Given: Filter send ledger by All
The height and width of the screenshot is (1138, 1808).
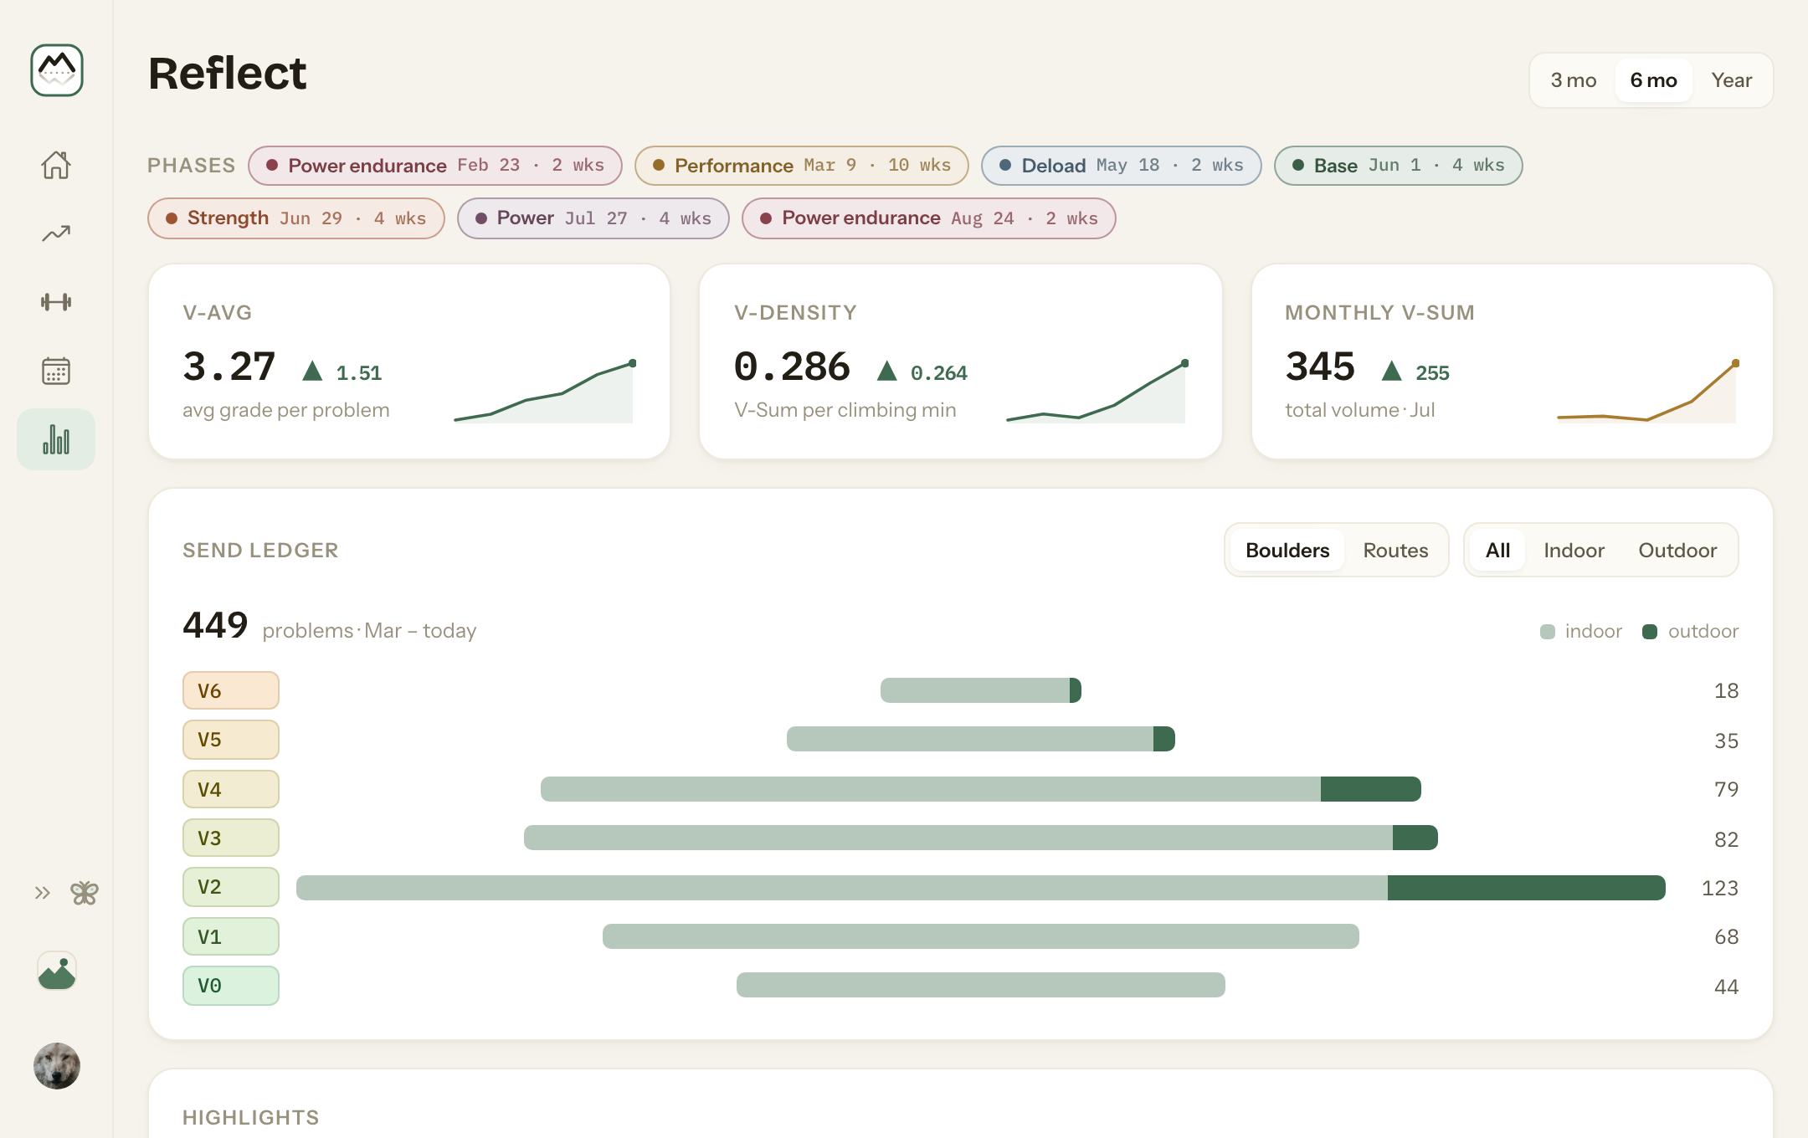Looking at the screenshot, I should pos(1497,551).
